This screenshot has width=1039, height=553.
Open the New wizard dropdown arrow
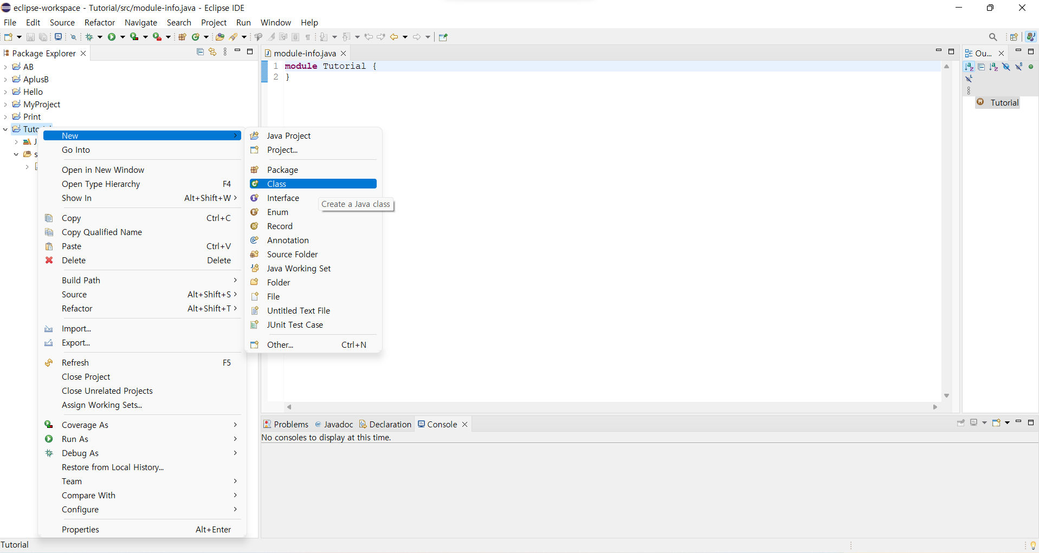pyautogui.click(x=19, y=37)
